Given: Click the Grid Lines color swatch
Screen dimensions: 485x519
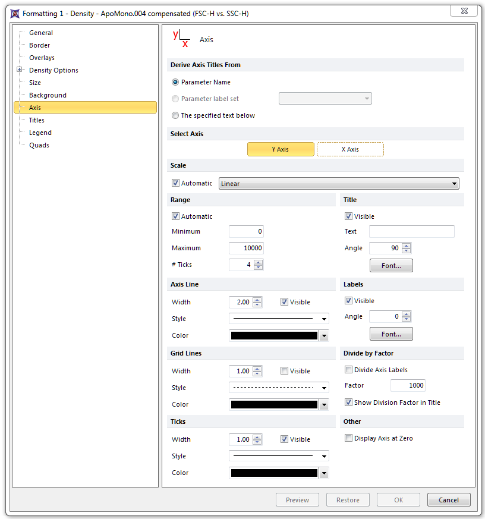Looking at the screenshot, I should [x=274, y=405].
